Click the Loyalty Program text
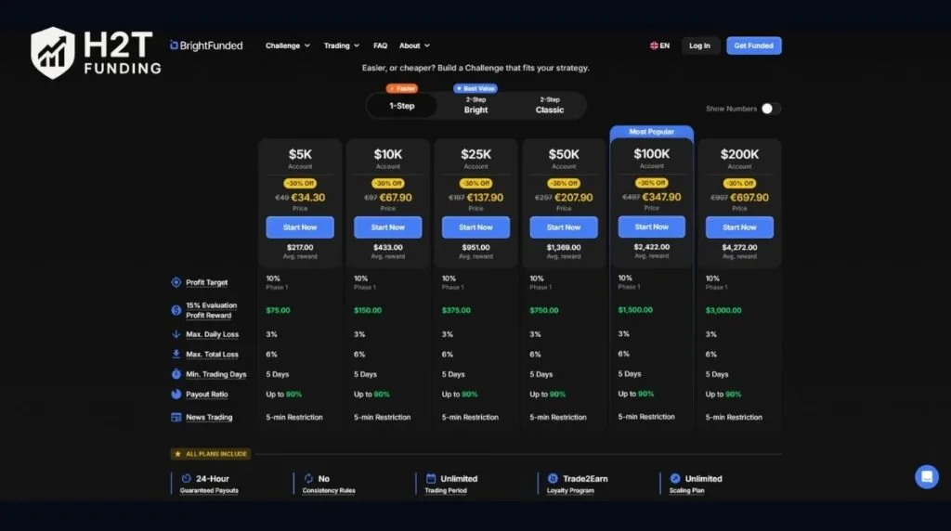 (x=570, y=490)
